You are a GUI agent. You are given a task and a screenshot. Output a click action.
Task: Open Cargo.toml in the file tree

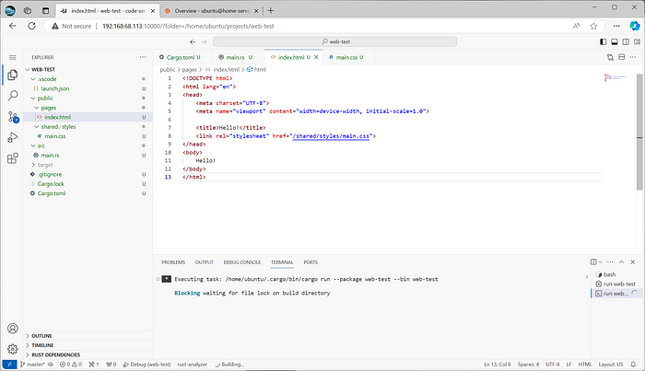[52, 193]
